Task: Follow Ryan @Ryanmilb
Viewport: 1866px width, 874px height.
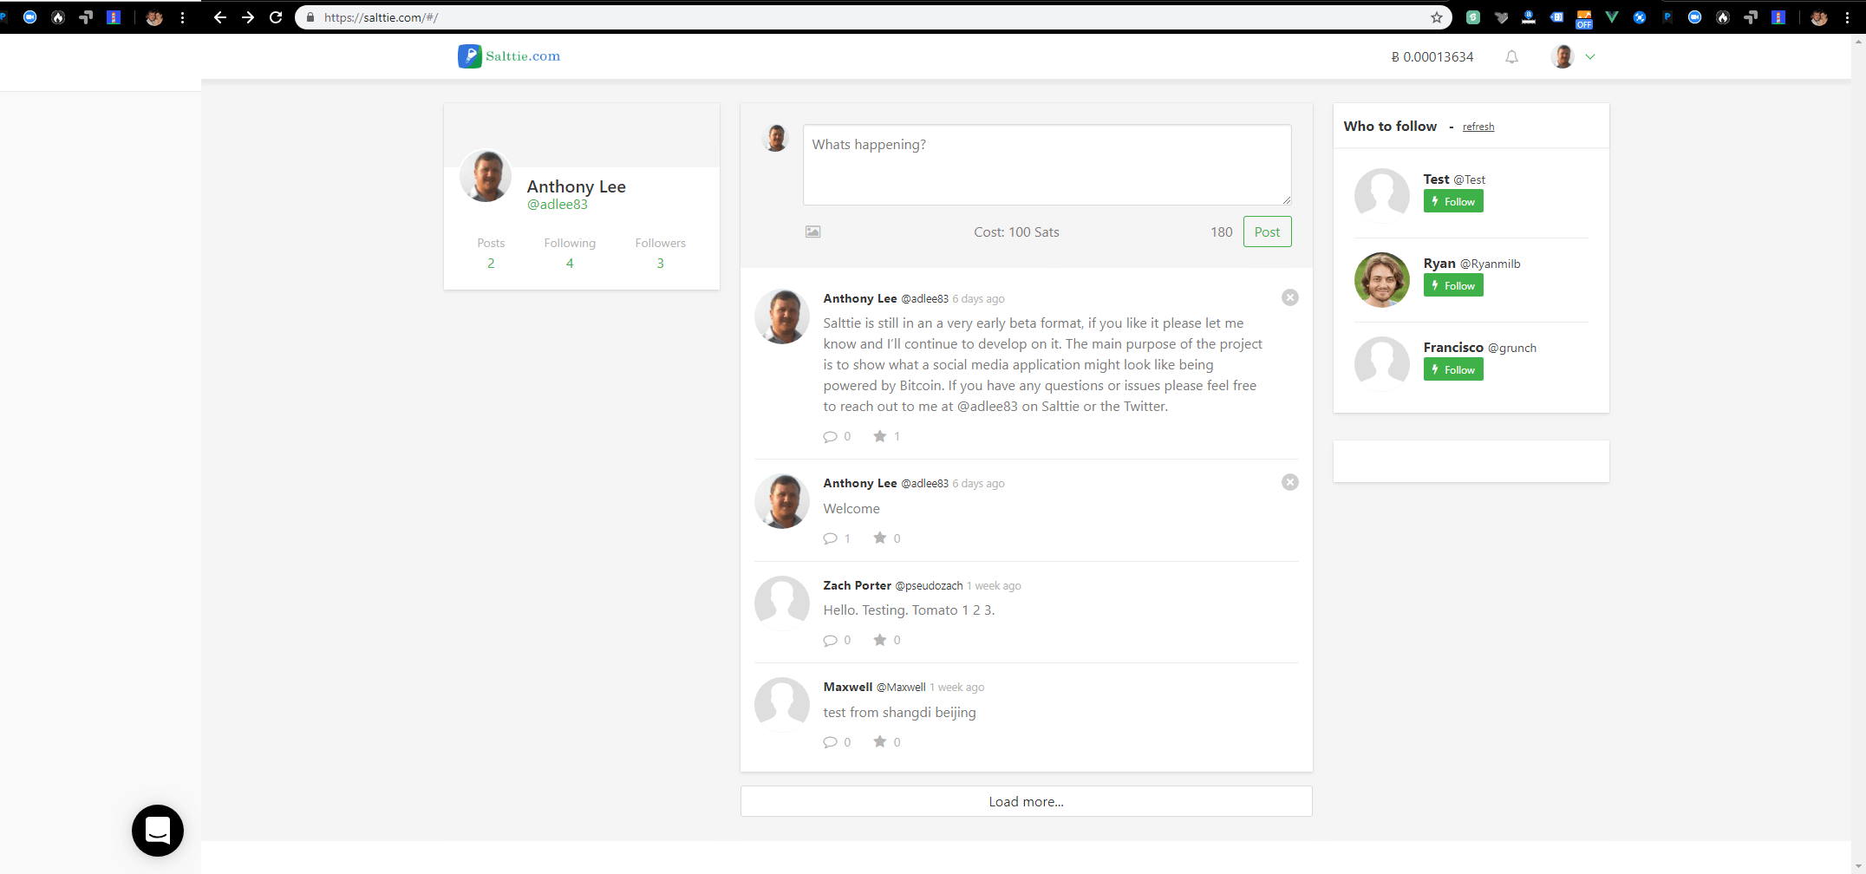Action: point(1453,285)
